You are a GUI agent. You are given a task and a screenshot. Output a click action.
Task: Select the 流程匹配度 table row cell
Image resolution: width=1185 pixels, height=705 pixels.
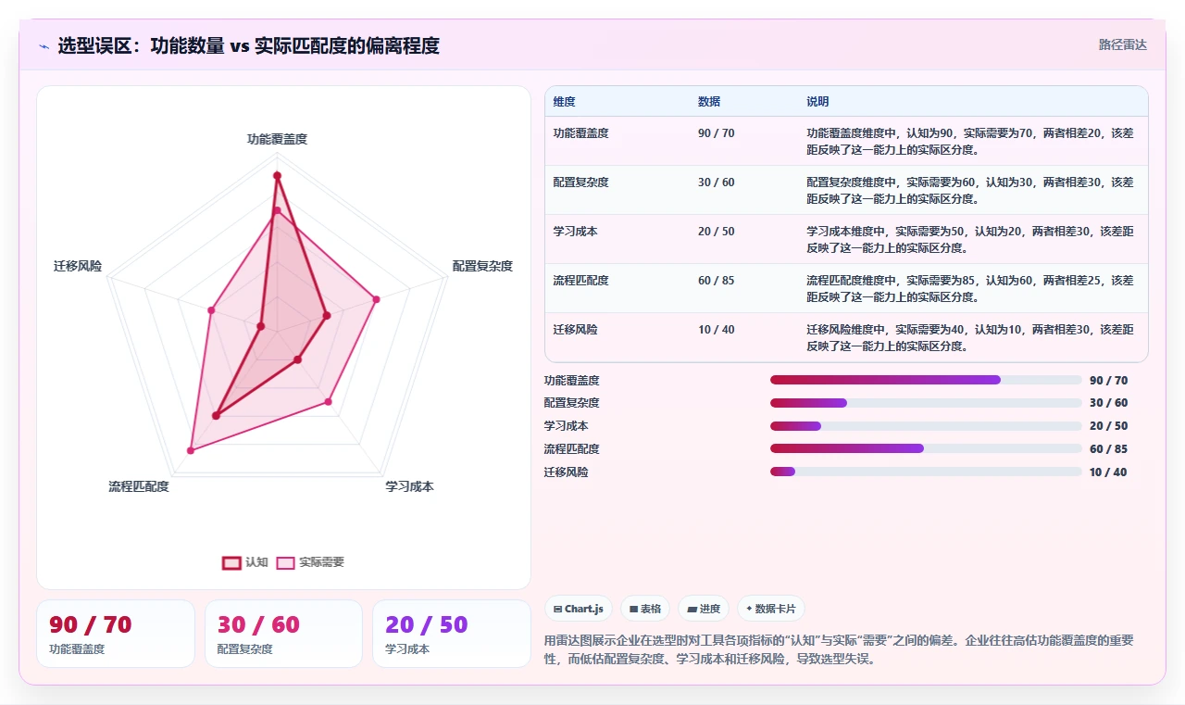pyautogui.click(x=580, y=281)
